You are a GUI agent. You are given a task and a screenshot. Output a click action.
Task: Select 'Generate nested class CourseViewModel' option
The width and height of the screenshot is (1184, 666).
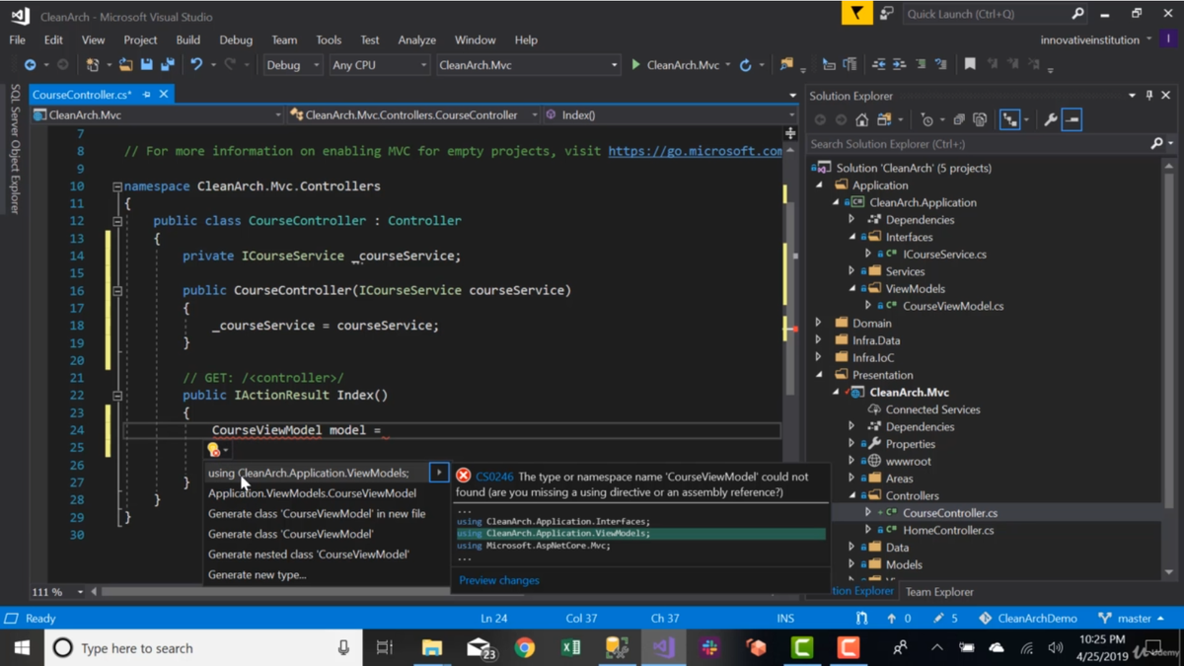click(x=309, y=555)
